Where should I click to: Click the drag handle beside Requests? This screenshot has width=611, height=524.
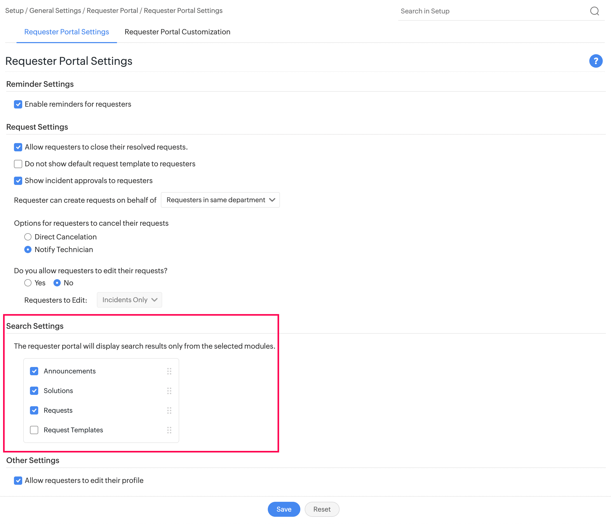coord(170,410)
